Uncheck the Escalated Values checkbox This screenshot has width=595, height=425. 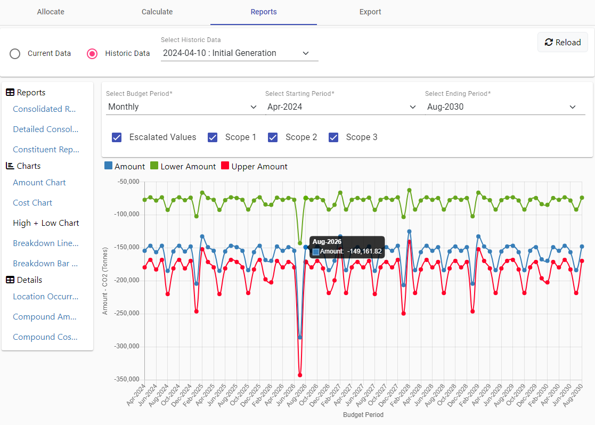117,137
